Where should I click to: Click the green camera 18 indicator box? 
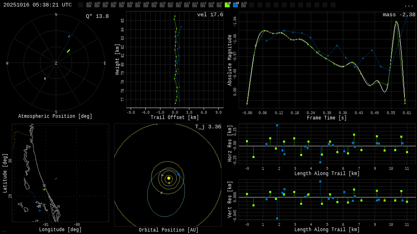pyautogui.click(x=227, y=5)
